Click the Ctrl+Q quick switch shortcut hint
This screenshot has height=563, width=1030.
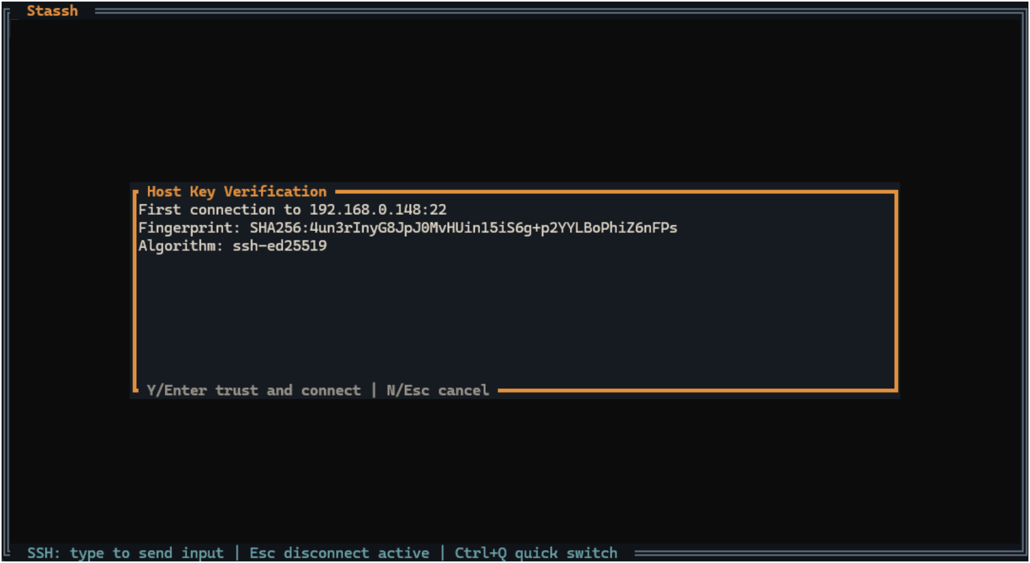click(x=535, y=553)
